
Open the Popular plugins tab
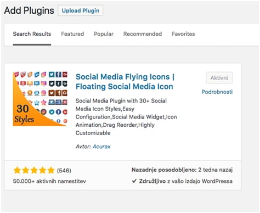click(x=104, y=34)
